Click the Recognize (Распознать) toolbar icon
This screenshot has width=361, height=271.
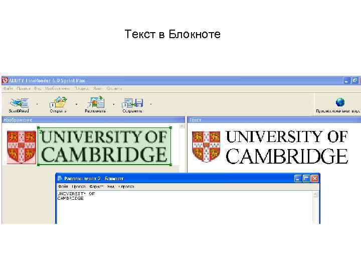point(95,102)
